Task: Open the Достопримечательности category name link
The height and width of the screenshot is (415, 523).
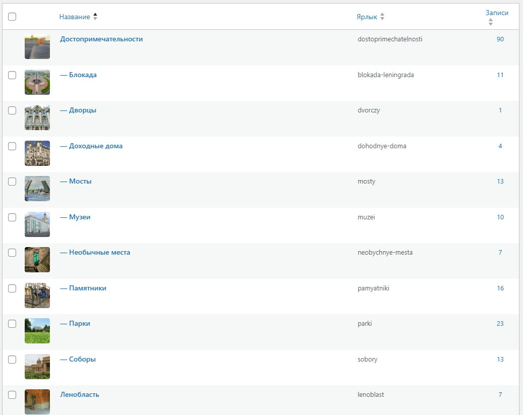Action: click(101, 39)
